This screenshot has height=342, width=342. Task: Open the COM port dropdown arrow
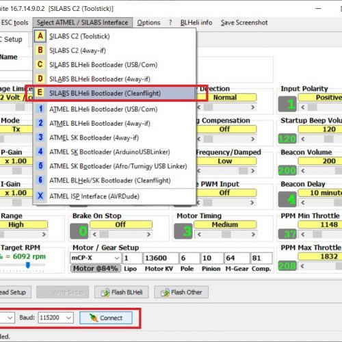pos(10,317)
